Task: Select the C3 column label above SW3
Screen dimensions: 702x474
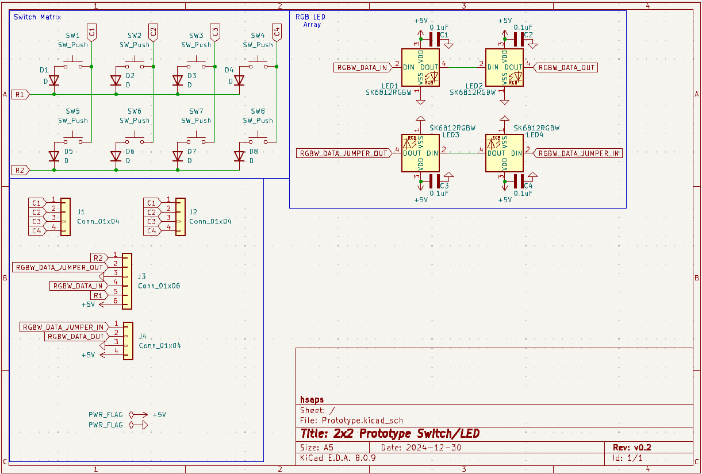Action: pyautogui.click(x=214, y=32)
